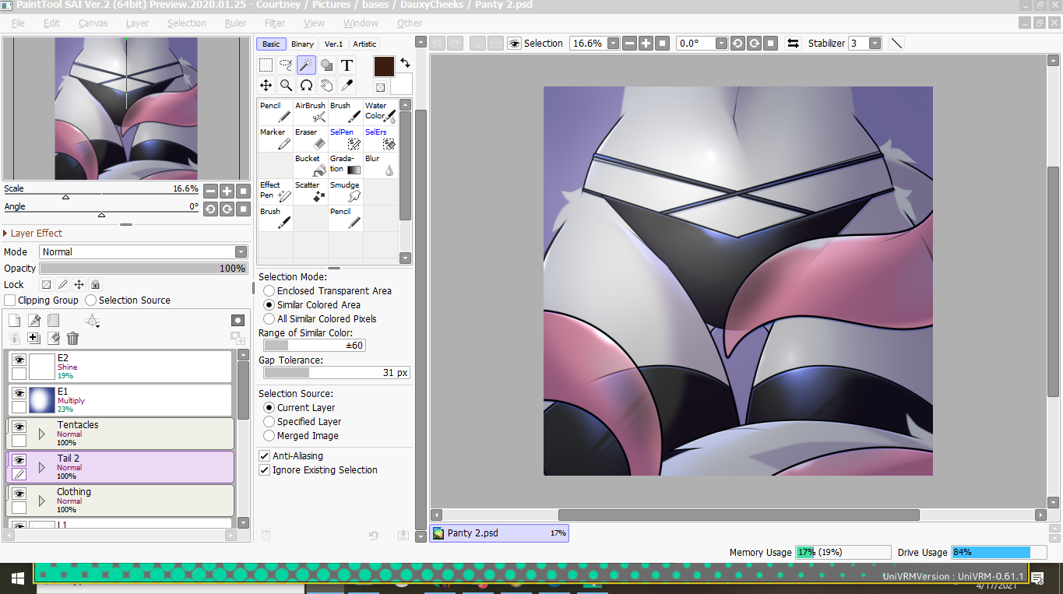Select the Hand pan tool
The height and width of the screenshot is (594, 1063).
(326, 86)
